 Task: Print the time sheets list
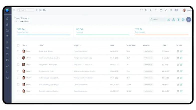point(183,19)
